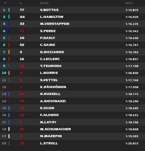Screen dimensions: 145x151
Task: Select F.ALONSO in position 16
Action: 49,115
